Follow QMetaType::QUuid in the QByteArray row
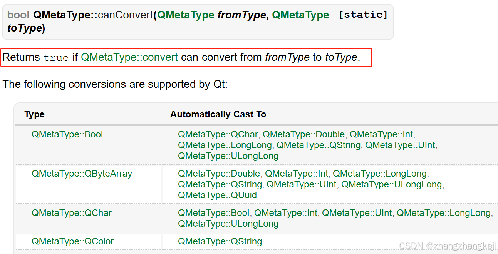498x254 pixels. 217,195
